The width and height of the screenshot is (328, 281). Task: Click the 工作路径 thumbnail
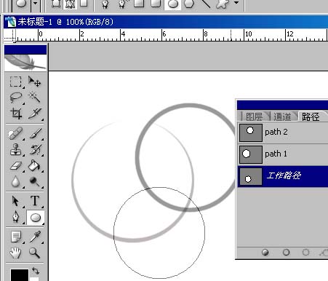251,177
